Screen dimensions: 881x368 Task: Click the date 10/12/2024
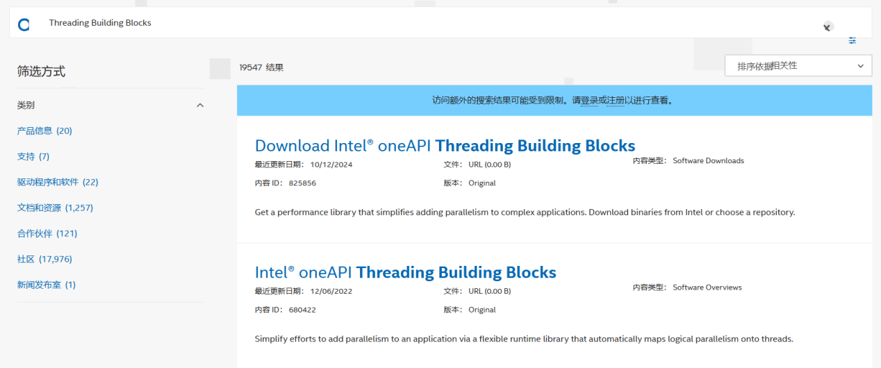(x=331, y=165)
